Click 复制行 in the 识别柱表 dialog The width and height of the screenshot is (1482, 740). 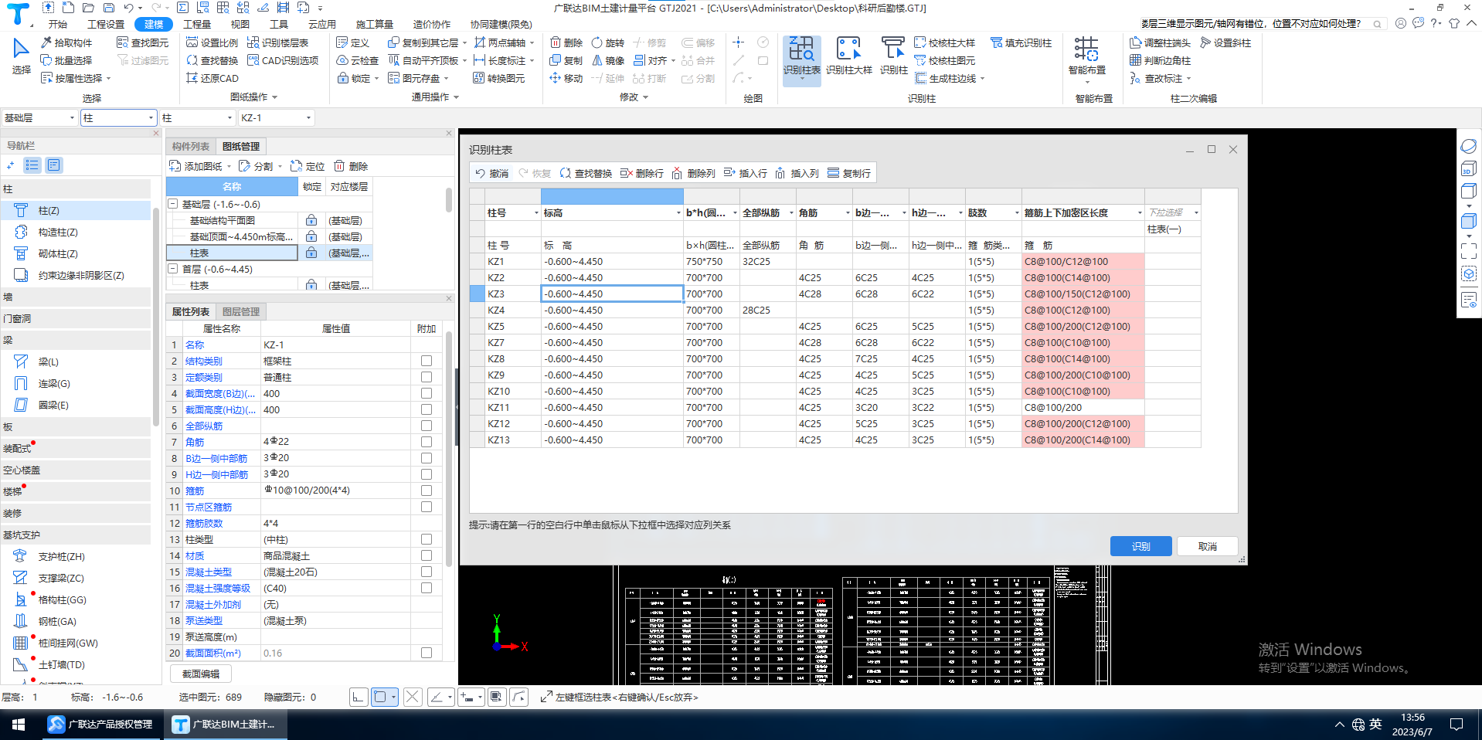click(848, 173)
